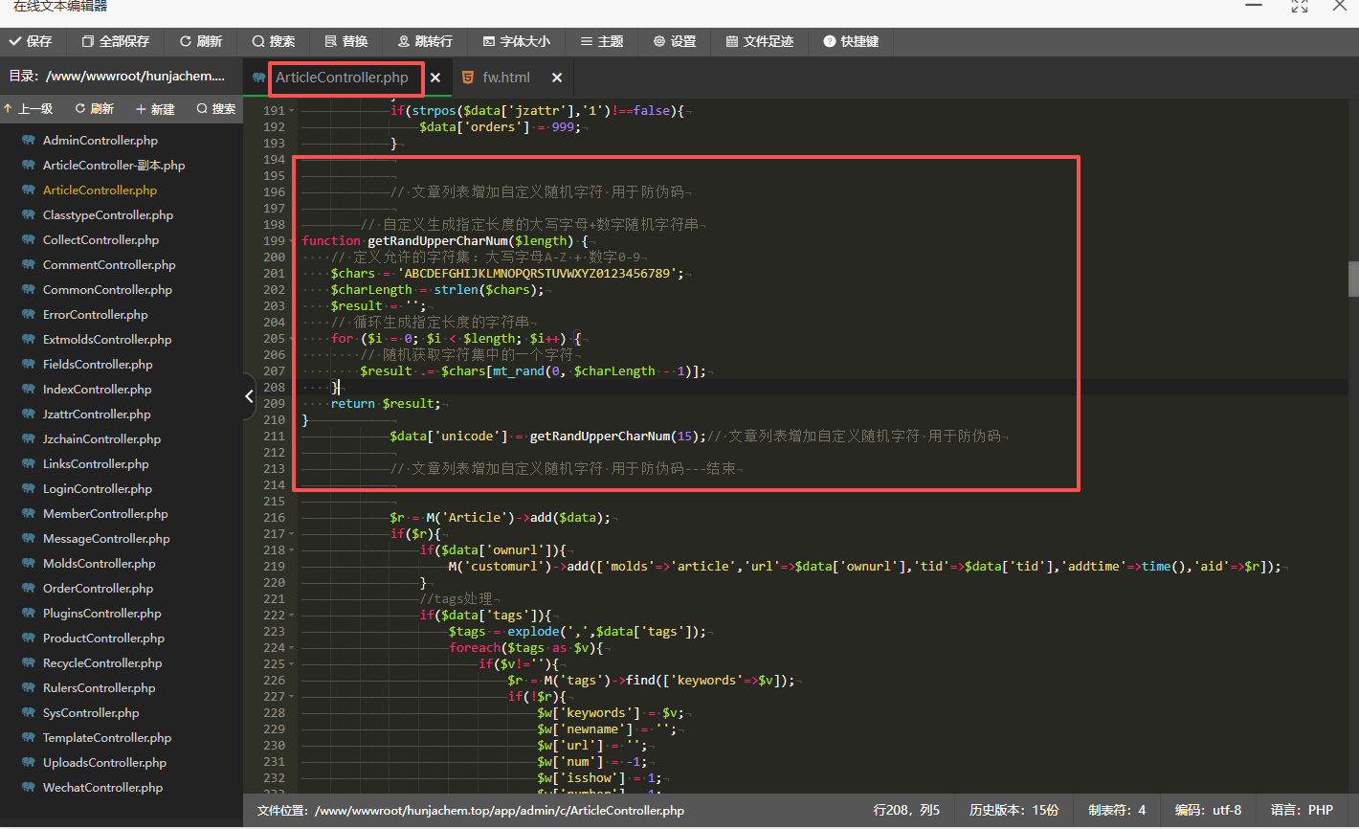The height and width of the screenshot is (829, 1359).
Task: Open the font size option
Action: pos(516,41)
